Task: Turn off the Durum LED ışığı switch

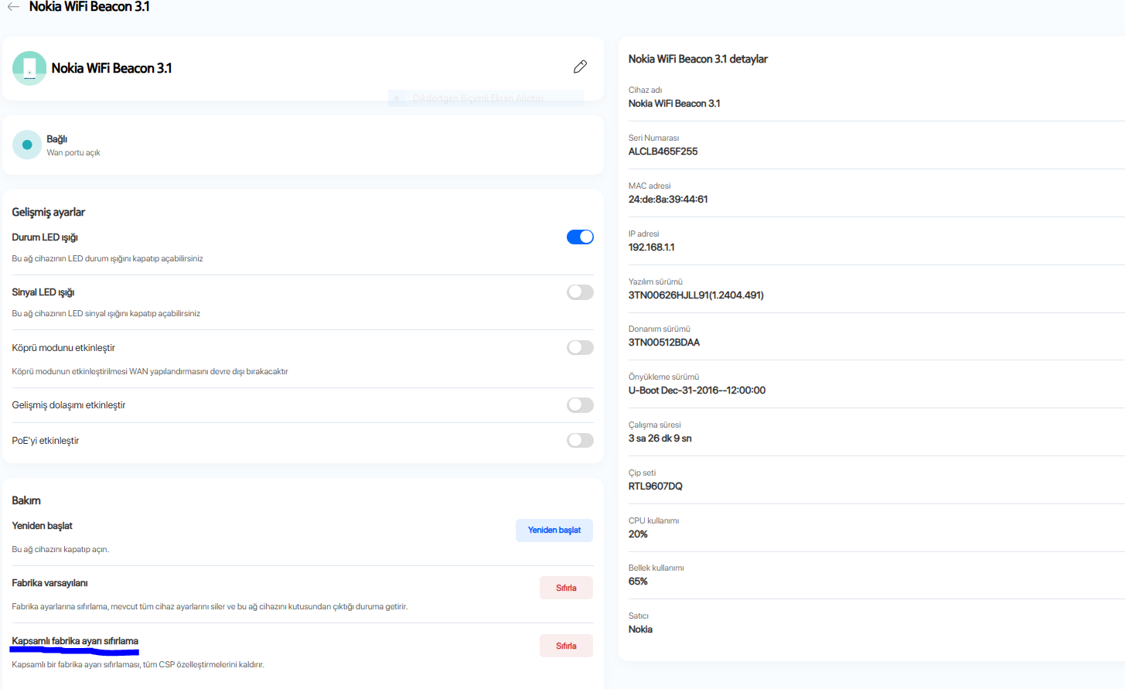Action: click(x=580, y=237)
